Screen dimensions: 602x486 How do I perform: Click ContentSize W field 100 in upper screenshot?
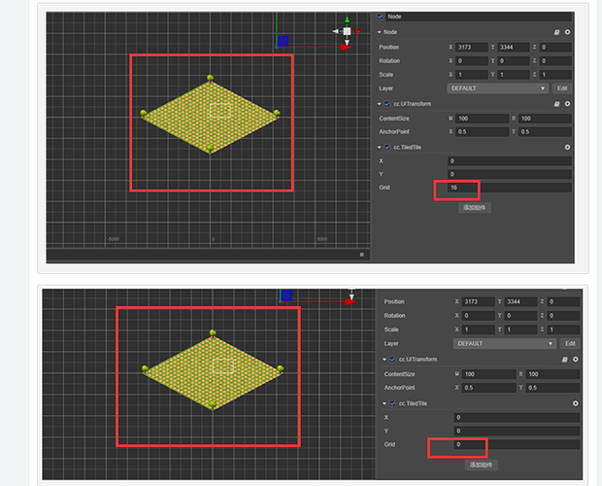[482, 119]
